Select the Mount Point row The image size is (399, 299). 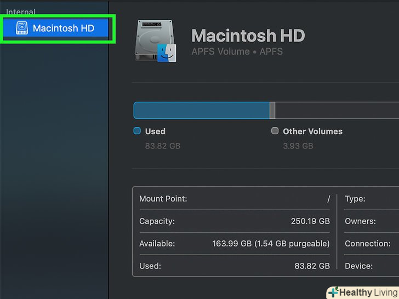(235, 199)
